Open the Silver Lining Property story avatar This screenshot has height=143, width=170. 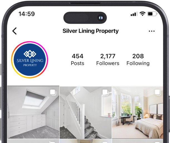click(x=29, y=60)
